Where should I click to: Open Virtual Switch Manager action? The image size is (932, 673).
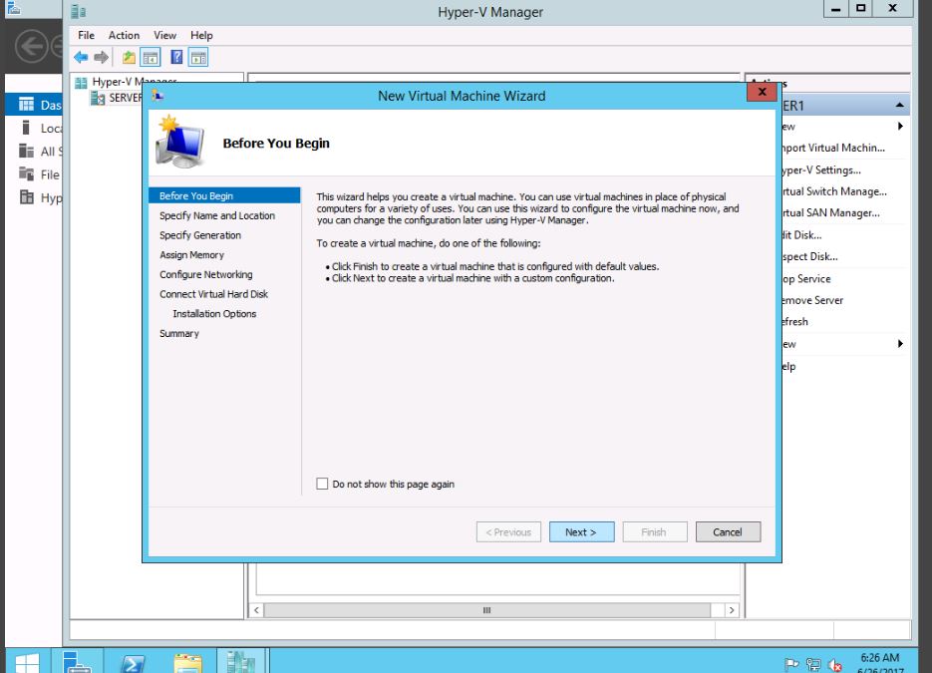[834, 191]
